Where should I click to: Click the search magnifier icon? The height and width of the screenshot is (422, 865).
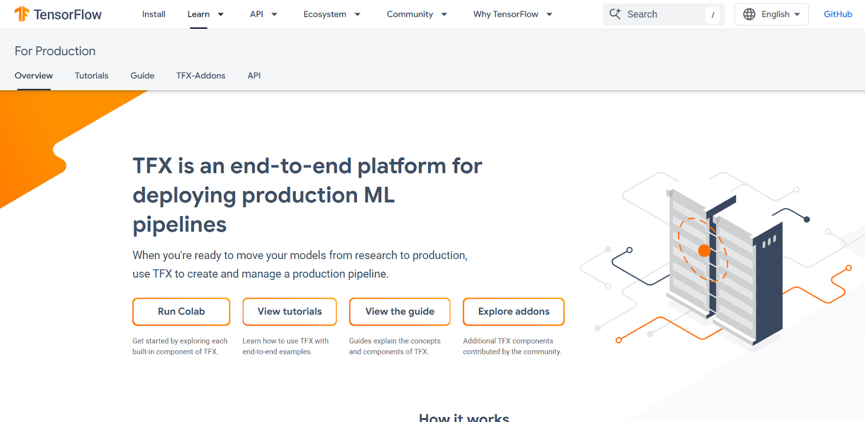click(x=615, y=14)
